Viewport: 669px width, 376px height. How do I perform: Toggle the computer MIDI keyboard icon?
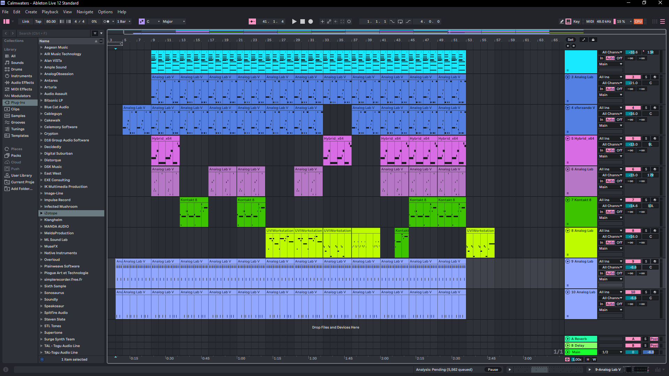(x=569, y=22)
